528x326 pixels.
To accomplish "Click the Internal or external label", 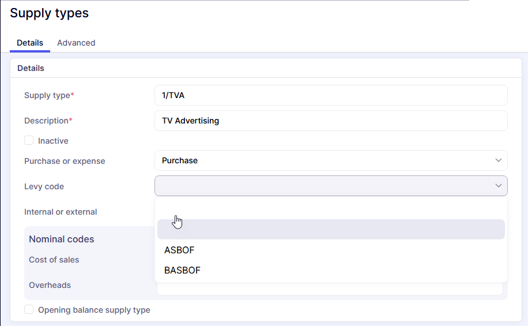I will click(61, 212).
